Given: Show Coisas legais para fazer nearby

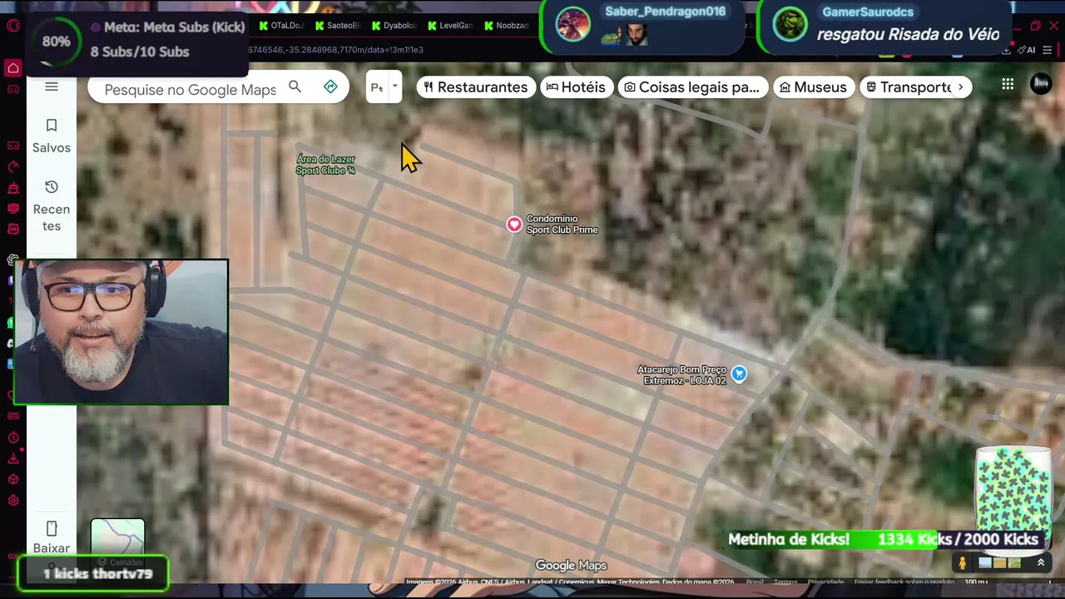Looking at the screenshot, I should [693, 87].
